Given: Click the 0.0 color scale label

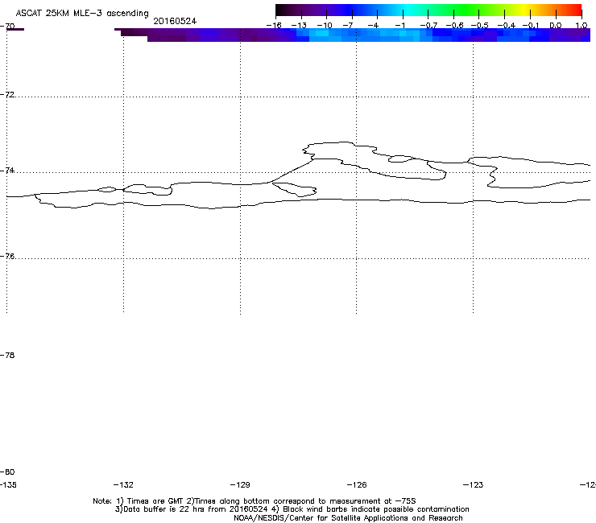Looking at the screenshot, I should 556,26.
